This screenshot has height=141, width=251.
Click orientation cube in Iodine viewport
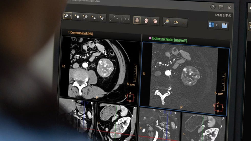[218, 107]
